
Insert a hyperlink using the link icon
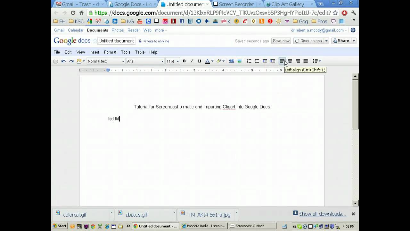click(x=232, y=61)
